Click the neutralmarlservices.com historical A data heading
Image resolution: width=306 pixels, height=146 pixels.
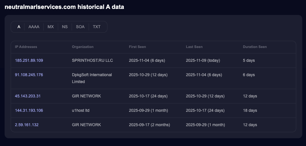pos(64,7)
